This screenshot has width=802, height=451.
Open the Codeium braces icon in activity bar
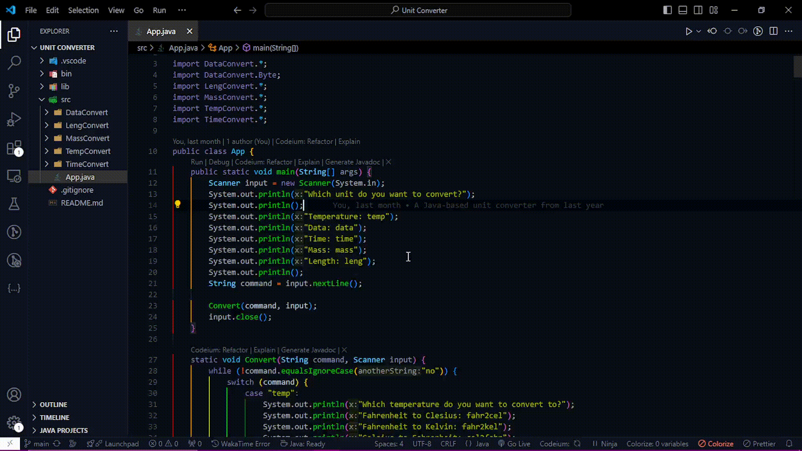click(x=14, y=289)
